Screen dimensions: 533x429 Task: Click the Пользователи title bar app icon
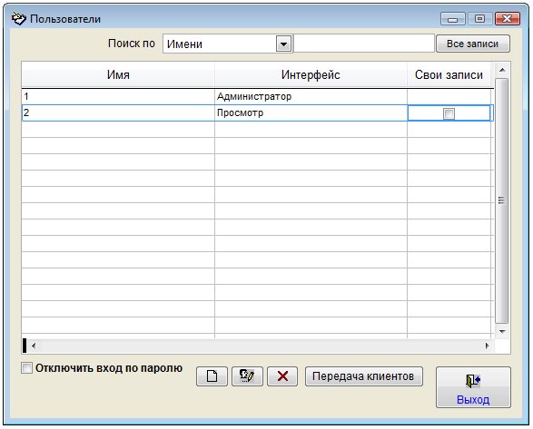coord(19,18)
